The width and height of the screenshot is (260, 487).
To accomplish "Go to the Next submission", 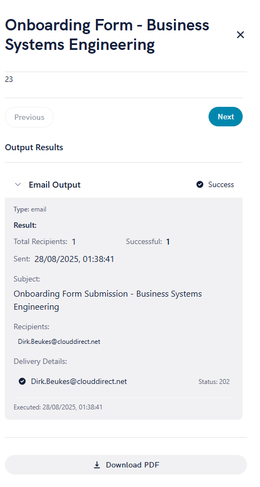I will point(225,117).
